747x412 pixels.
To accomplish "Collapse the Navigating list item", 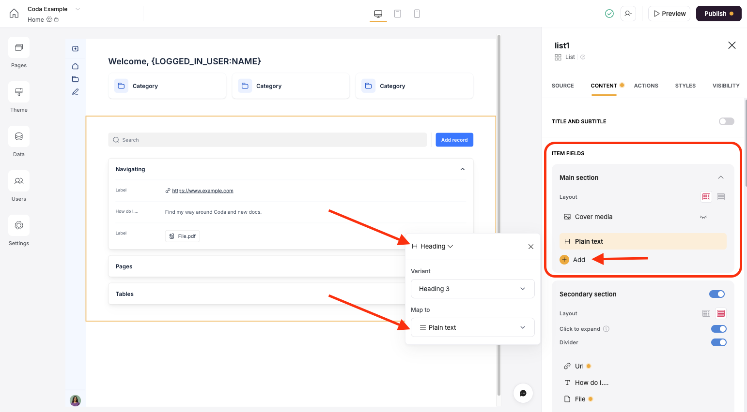I will (463, 169).
